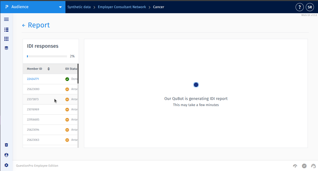Click the headset support icon in footer

(x=313, y=166)
